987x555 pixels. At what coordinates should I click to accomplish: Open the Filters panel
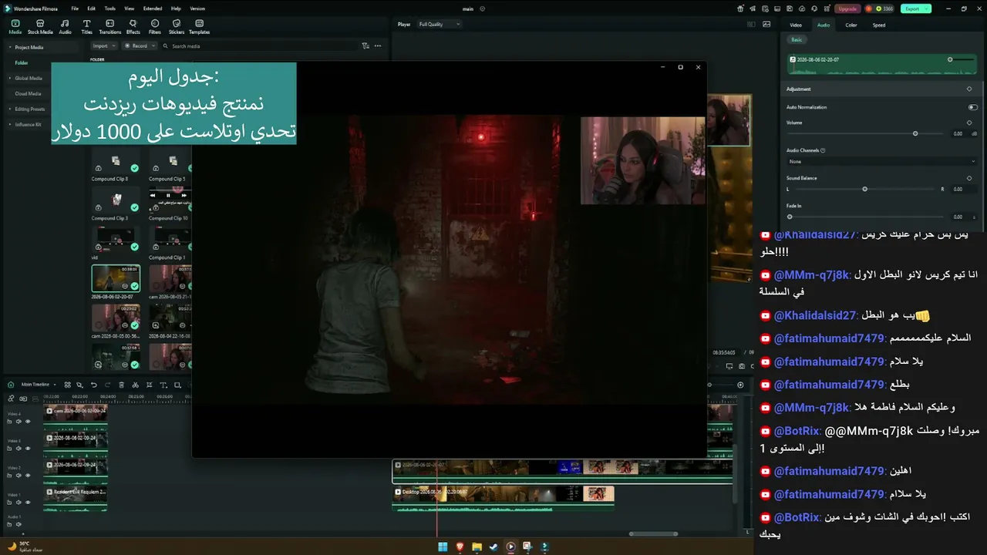pyautogui.click(x=155, y=27)
